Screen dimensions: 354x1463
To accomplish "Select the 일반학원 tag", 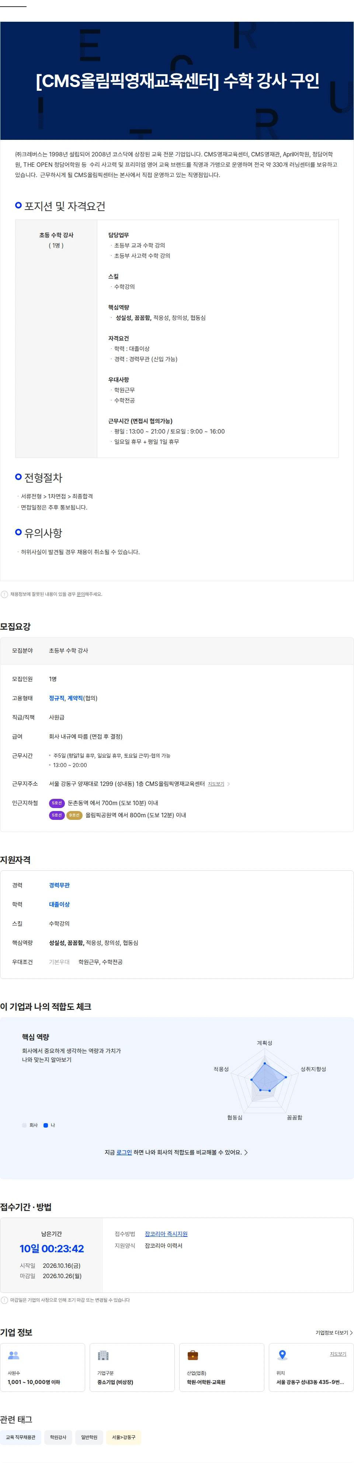I will [89, 1438].
